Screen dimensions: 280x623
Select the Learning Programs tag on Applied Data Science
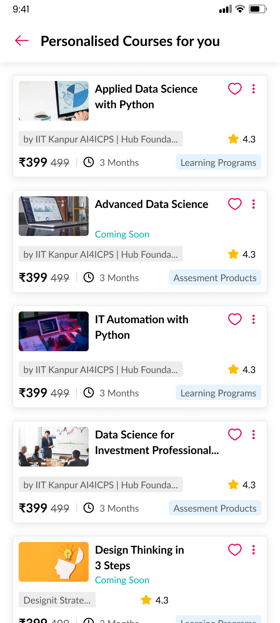218,162
